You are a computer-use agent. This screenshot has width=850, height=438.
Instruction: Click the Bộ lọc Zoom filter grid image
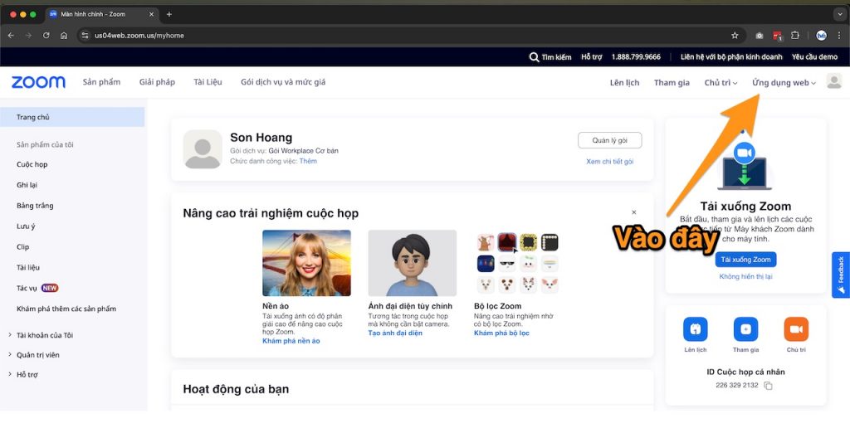coord(517,263)
